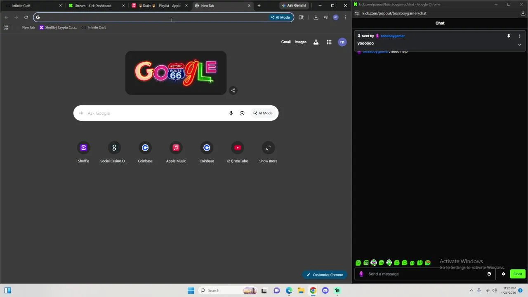Start voice search with microphone icon

pos(231,113)
